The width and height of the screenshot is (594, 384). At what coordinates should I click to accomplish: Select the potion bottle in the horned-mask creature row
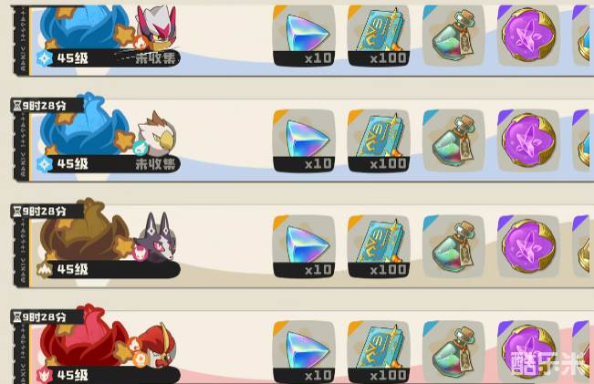[453, 36]
